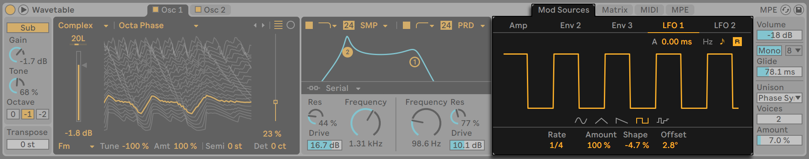Toggle the Osc 2 on/off square
This screenshot has height=159, width=809.
(x=198, y=9)
